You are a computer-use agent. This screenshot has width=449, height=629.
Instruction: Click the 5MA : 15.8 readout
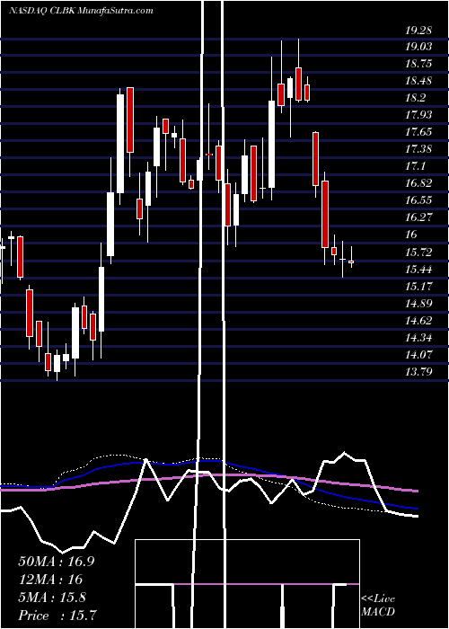point(52,597)
